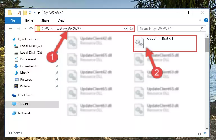Open the Help question mark icon
Viewport: 216px width, 140px height.
[x=206, y=20]
